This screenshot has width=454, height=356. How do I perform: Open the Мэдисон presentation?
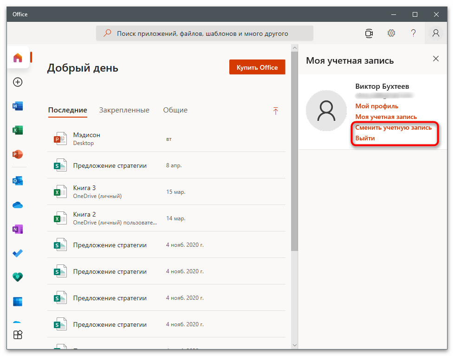click(166, 138)
